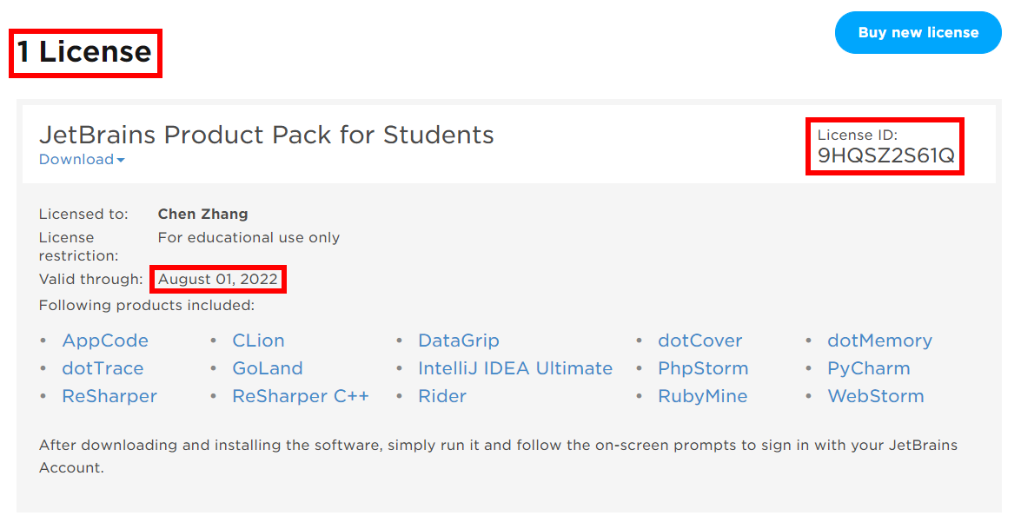Click the licensee name Chen Zhang
This screenshot has width=1021, height=529.
pyautogui.click(x=202, y=214)
